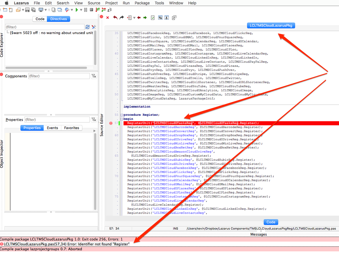
Task: Open the Run dropdown arrow beside play
Action: point(81,10)
